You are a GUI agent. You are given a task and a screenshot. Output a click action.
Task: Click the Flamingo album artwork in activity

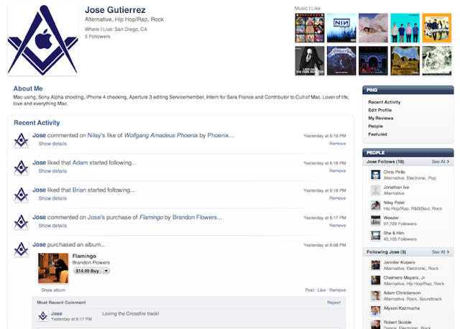tap(53, 267)
